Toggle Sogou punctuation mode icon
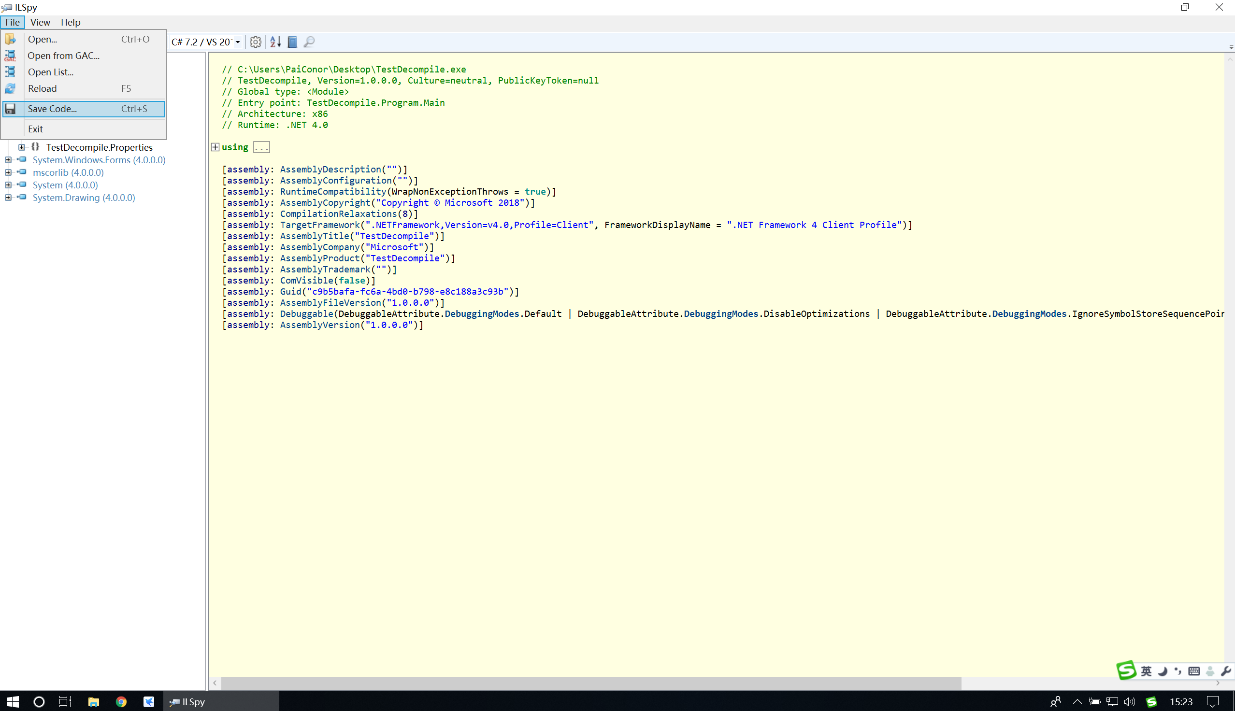The height and width of the screenshot is (711, 1235). pyautogui.click(x=1178, y=671)
